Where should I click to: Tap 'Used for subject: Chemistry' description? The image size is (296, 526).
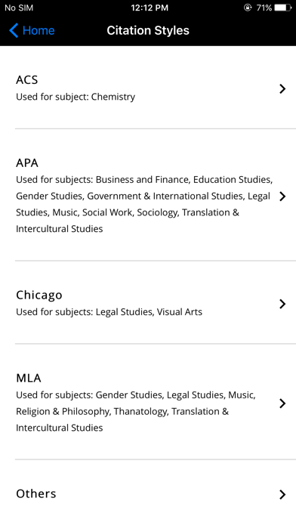pos(76,97)
